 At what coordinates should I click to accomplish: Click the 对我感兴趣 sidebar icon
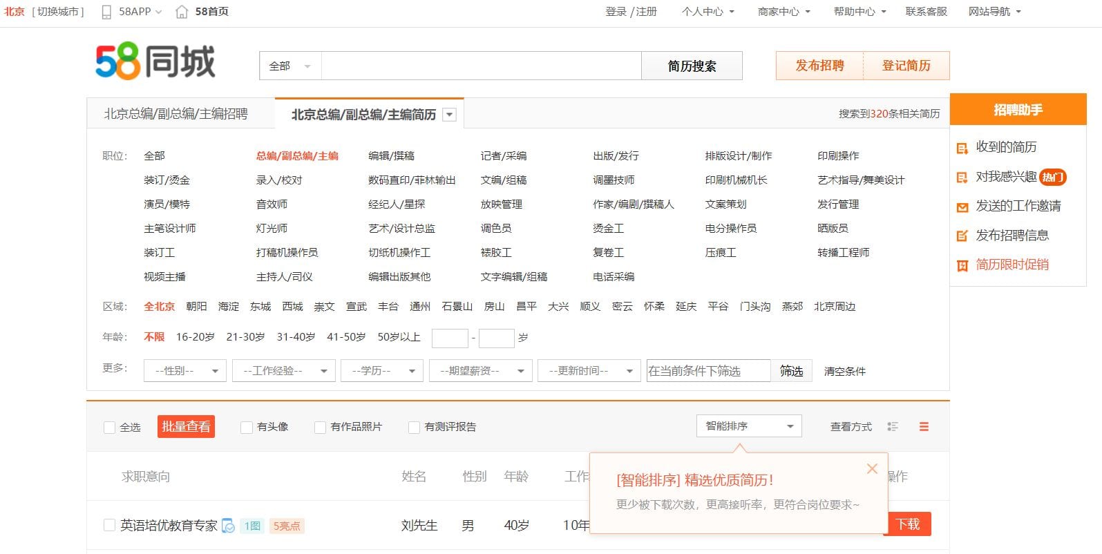(x=962, y=178)
